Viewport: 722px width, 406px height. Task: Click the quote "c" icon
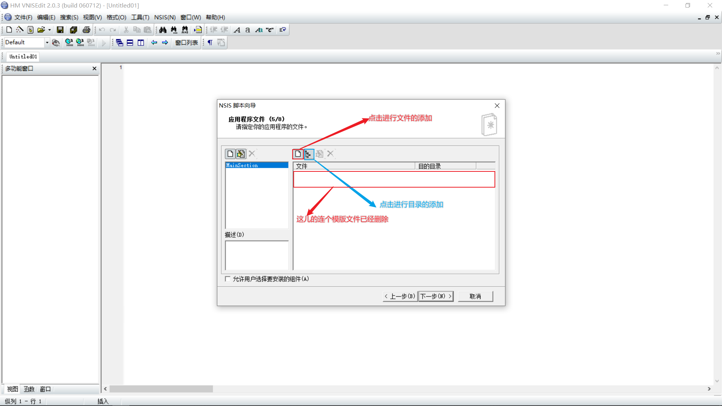[270, 30]
